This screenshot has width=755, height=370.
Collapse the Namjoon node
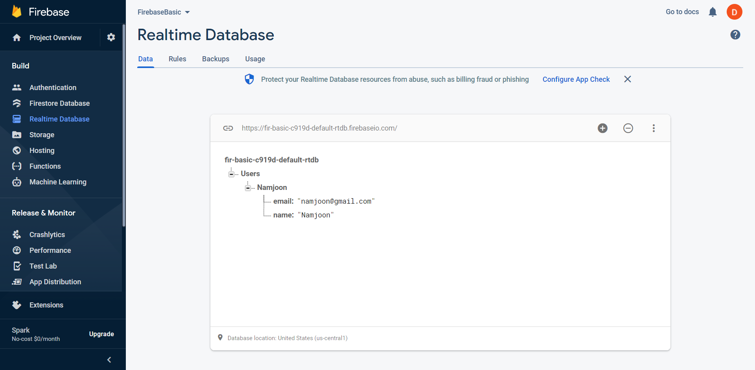coord(248,188)
